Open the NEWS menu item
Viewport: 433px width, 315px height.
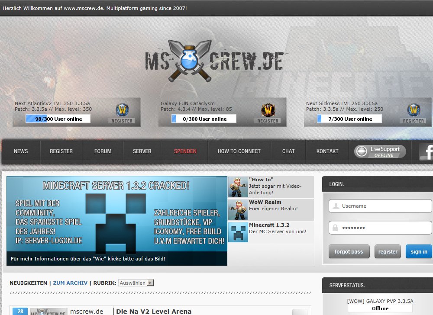pyautogui.click(x=21, y=151)
